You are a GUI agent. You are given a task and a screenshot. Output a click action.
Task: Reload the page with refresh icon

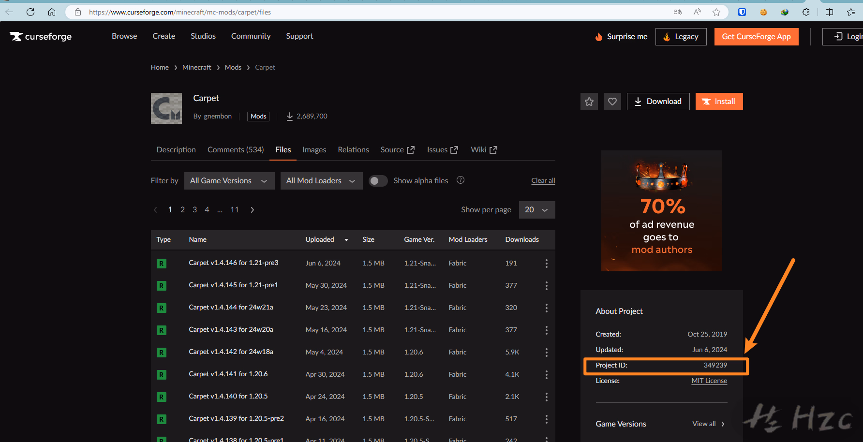tap(30, 12)
